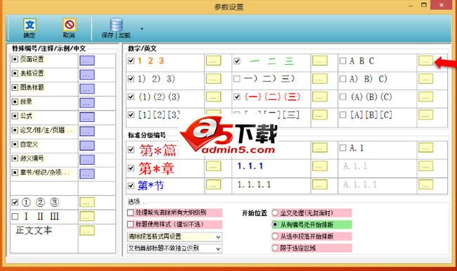Select 全文处理(无封面时) radio button
Image resolution: width=457 pixels, height=271 pixels.
pyautogui.click(x=275, y=213)
